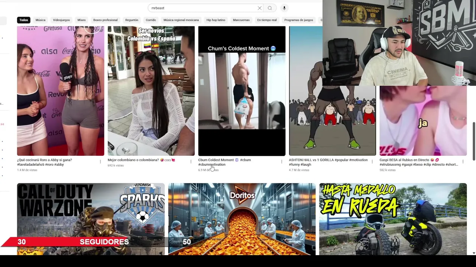This screenshot has width=476, height=267.
Task: Clear the mrbeast search text
Action: pyautogui.click(x=260, y=8)
